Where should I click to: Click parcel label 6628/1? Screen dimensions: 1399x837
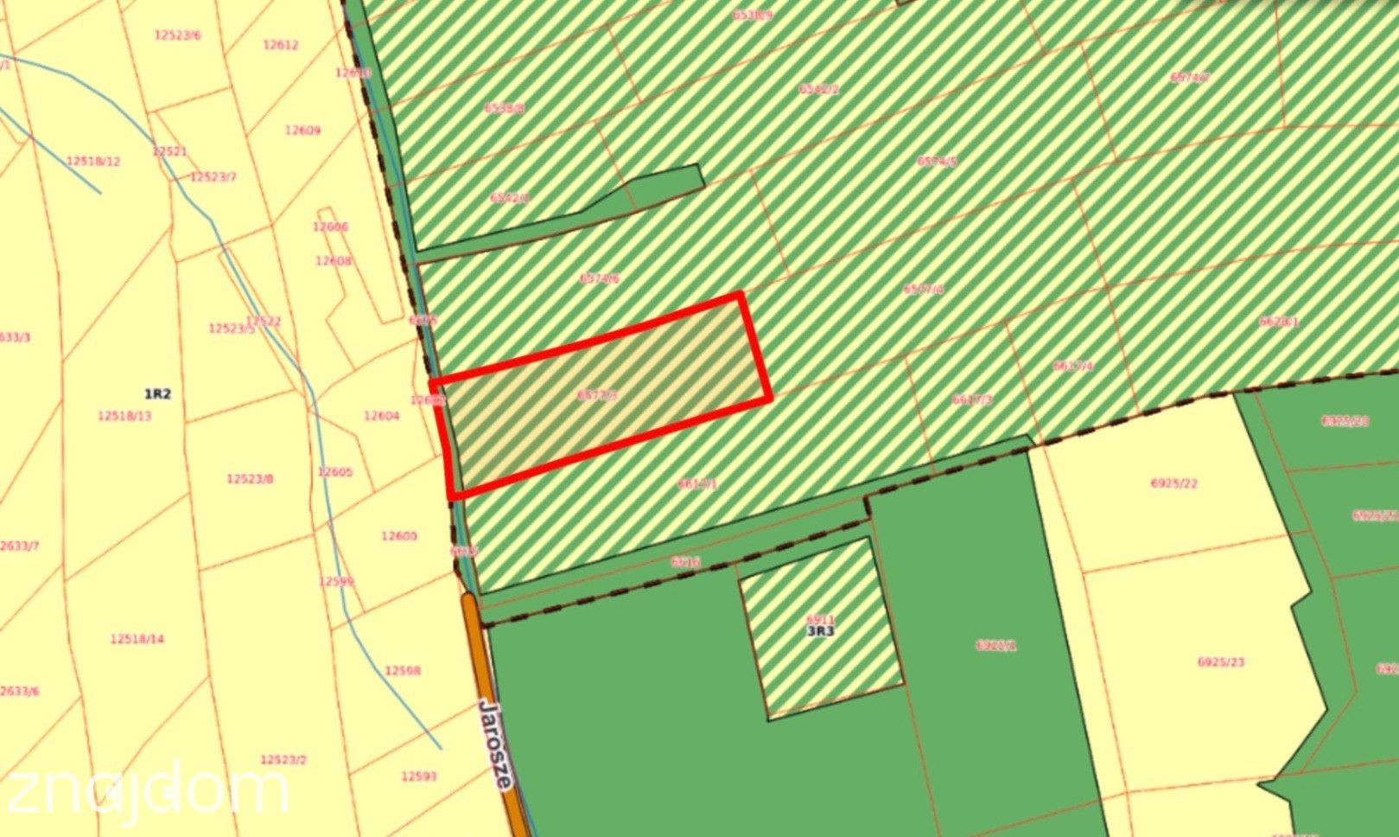pos(1279,321)
